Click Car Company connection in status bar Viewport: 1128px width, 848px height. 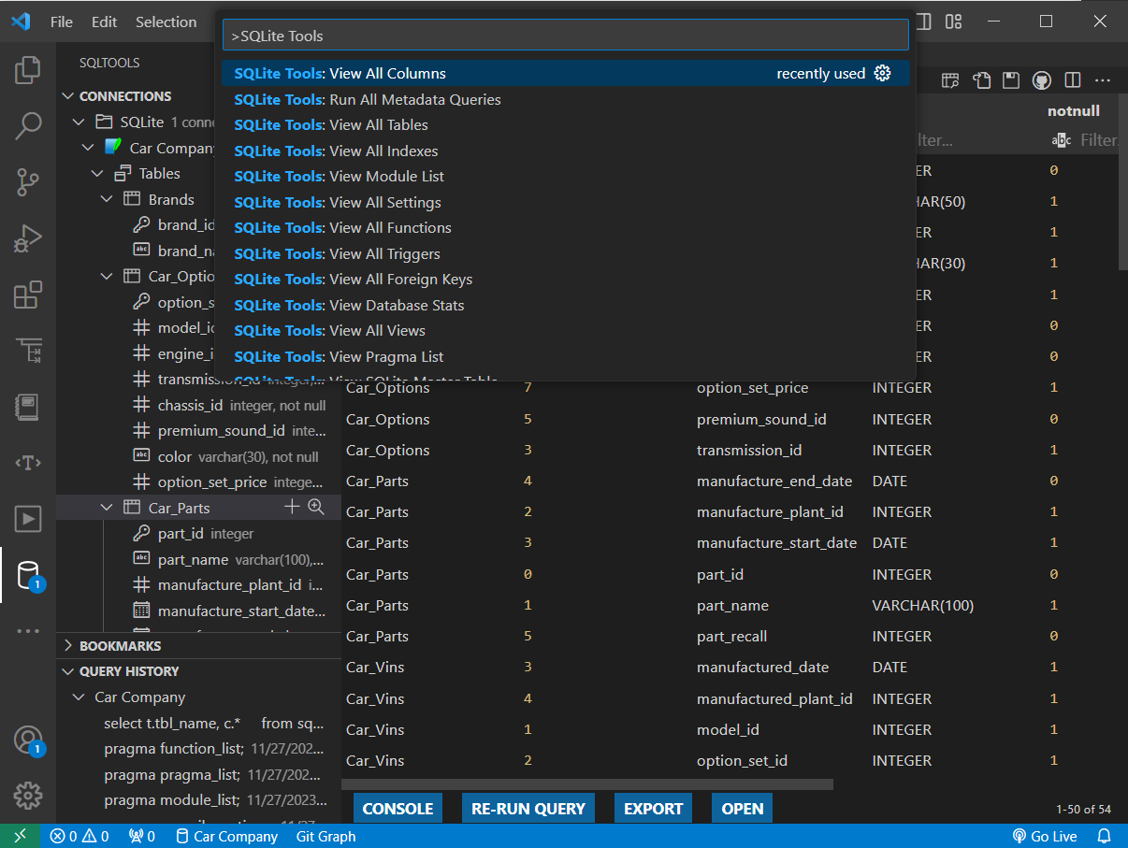[226, 836]
